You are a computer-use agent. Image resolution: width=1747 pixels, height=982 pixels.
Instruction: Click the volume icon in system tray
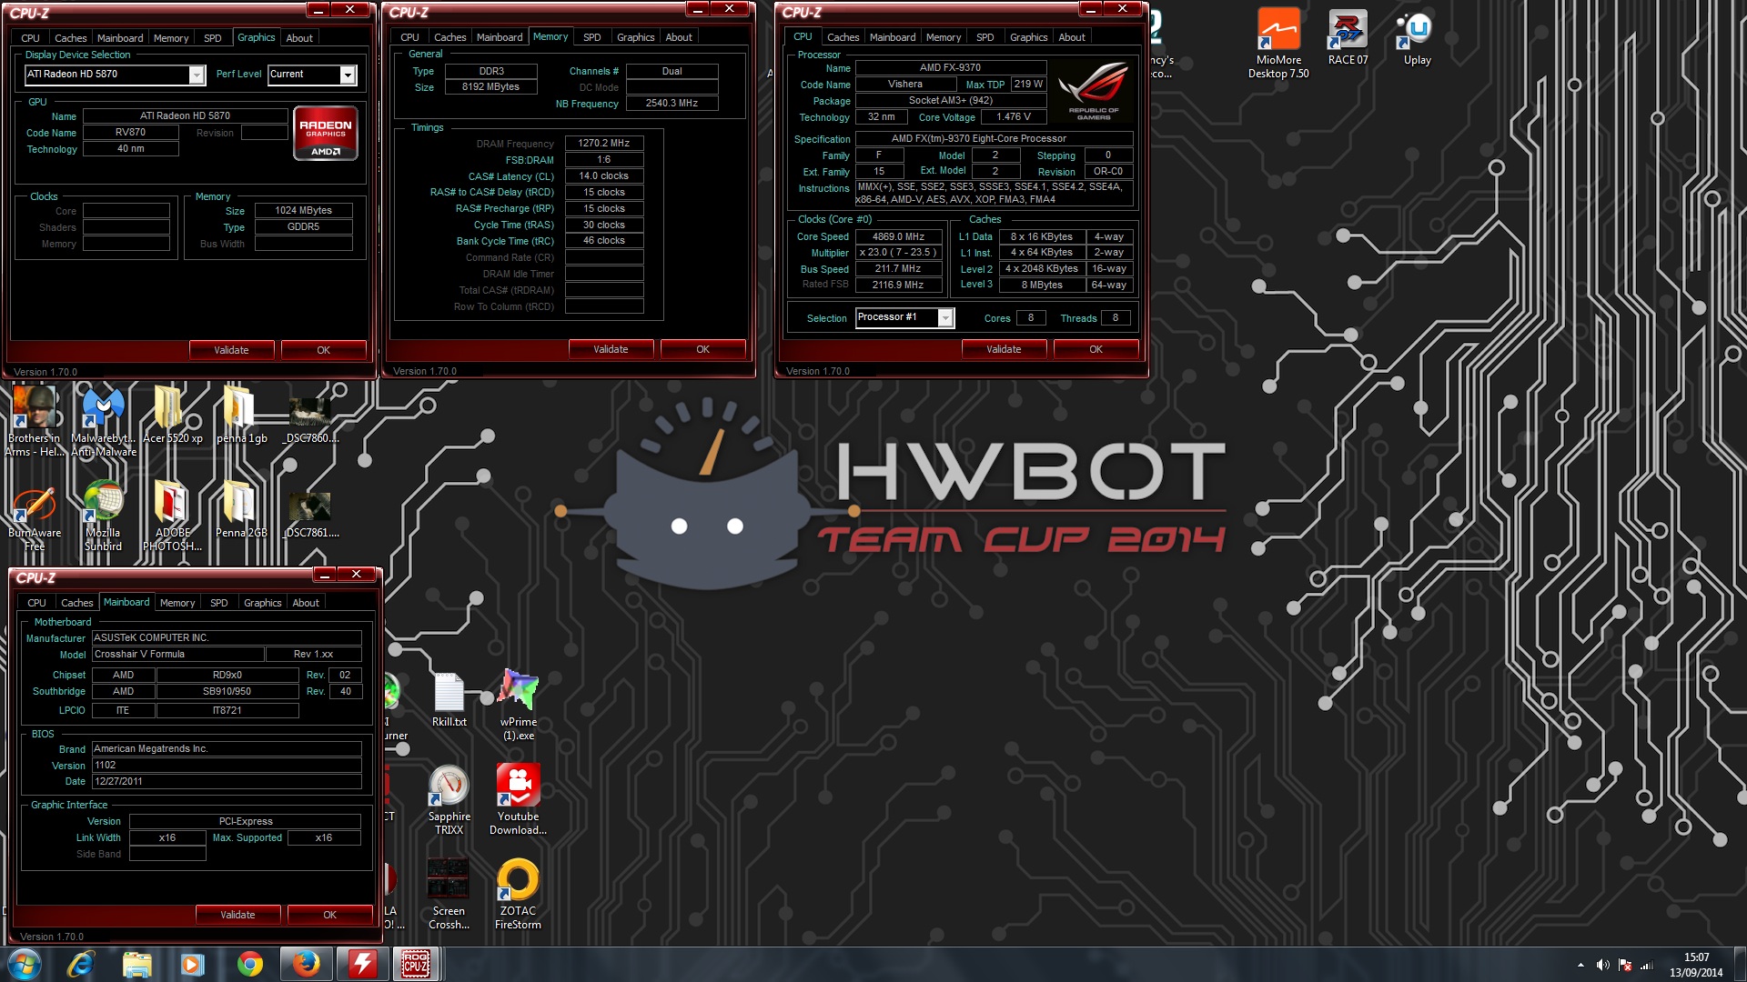pyautogui.click(x=1603, y=965)
